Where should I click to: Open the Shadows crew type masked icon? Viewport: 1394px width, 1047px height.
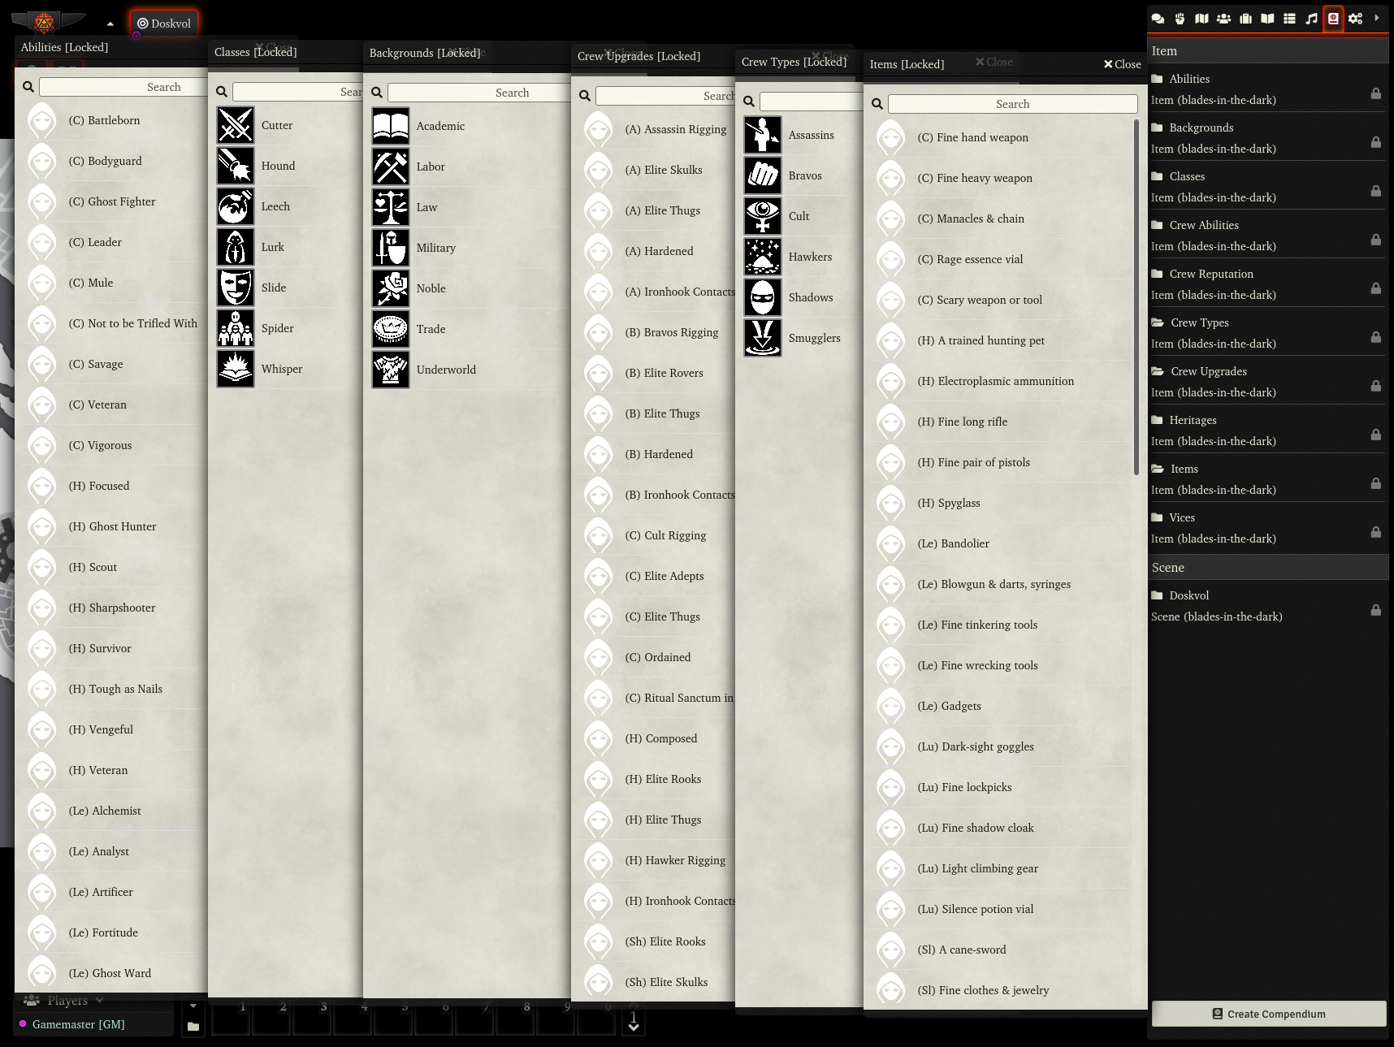(763, 297)
